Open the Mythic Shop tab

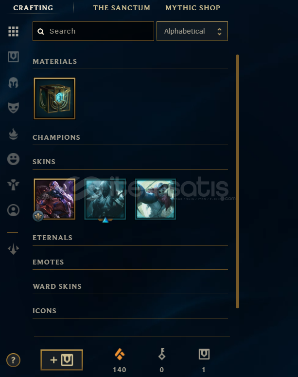193,8
